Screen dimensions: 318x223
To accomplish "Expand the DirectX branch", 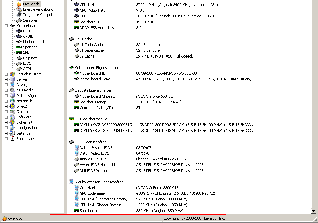I will 6,106.
